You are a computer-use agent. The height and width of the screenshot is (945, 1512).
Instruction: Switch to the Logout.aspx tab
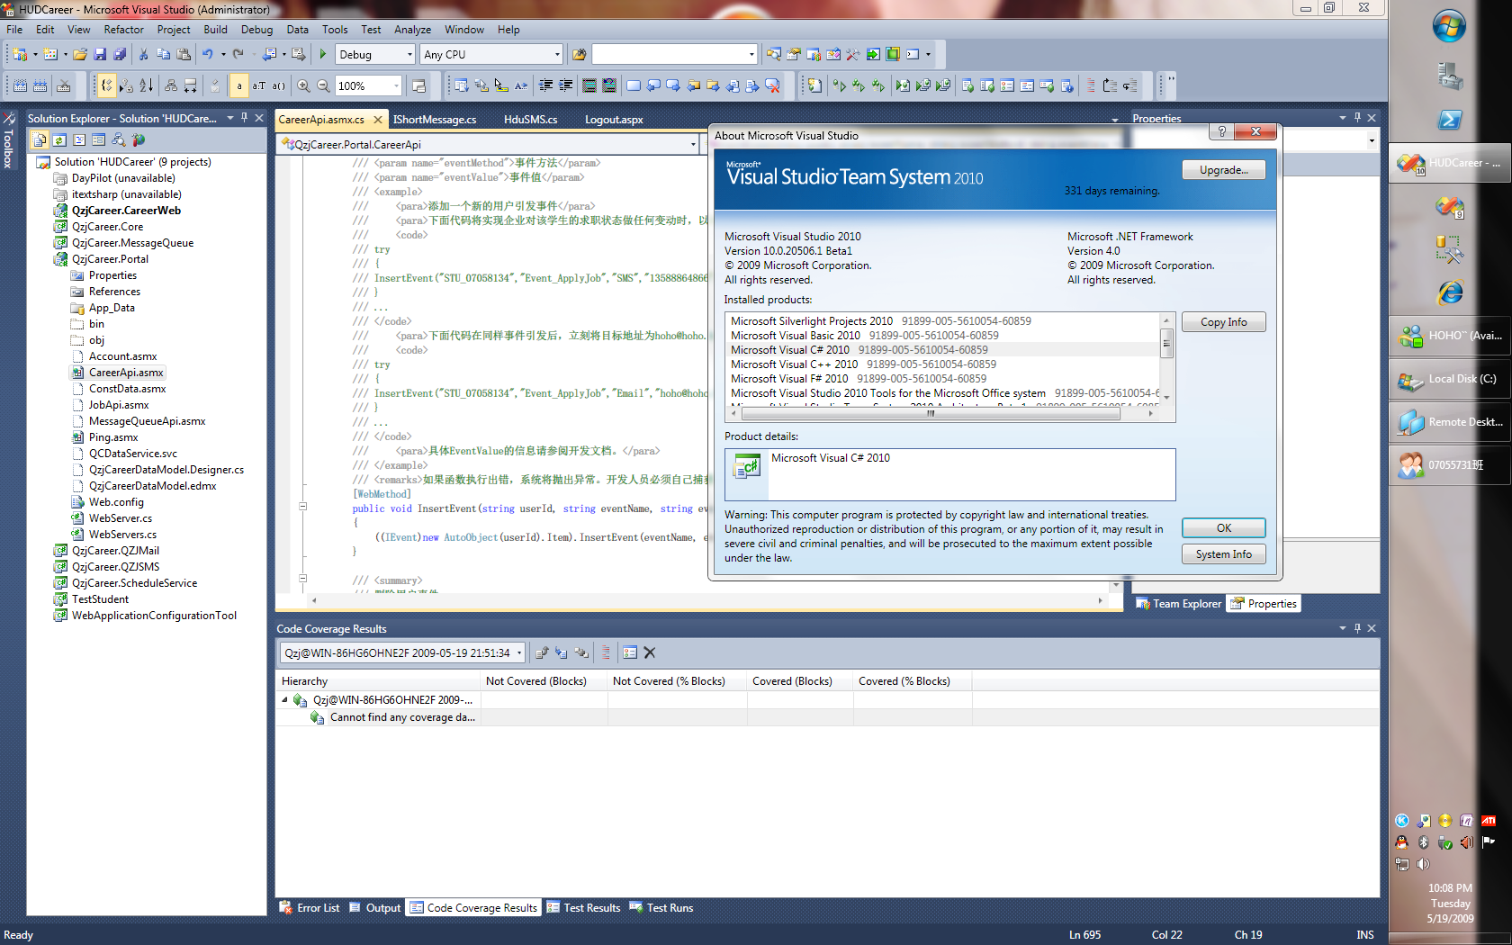pos(614,119)
